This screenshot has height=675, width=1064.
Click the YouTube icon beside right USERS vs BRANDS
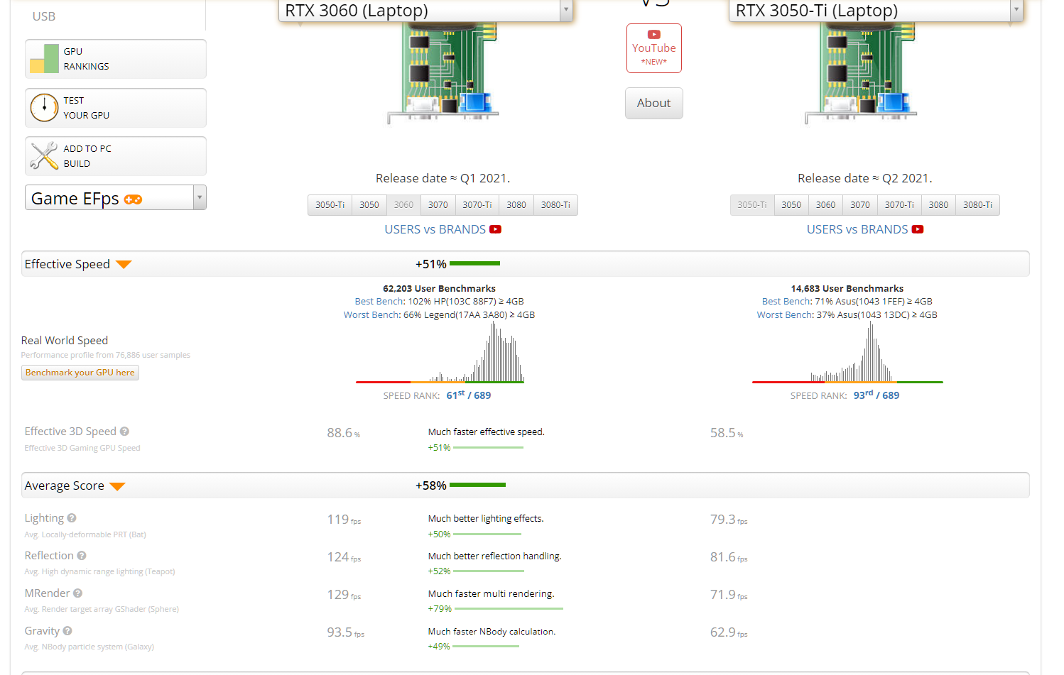[918, 229]
